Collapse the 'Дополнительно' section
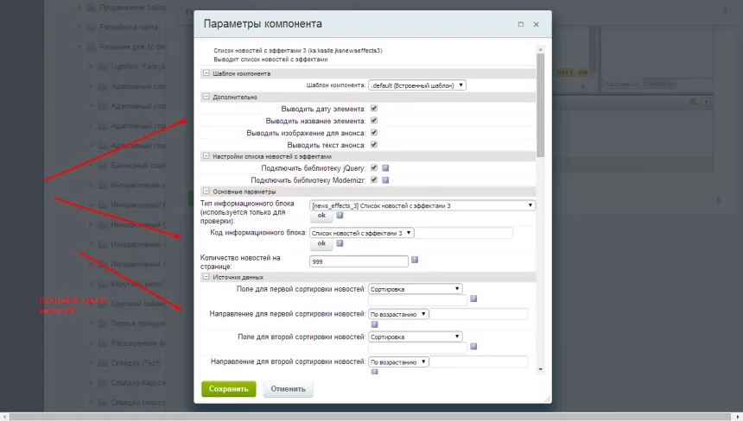This screenshot has height=421, width=743. click(206, 97)
